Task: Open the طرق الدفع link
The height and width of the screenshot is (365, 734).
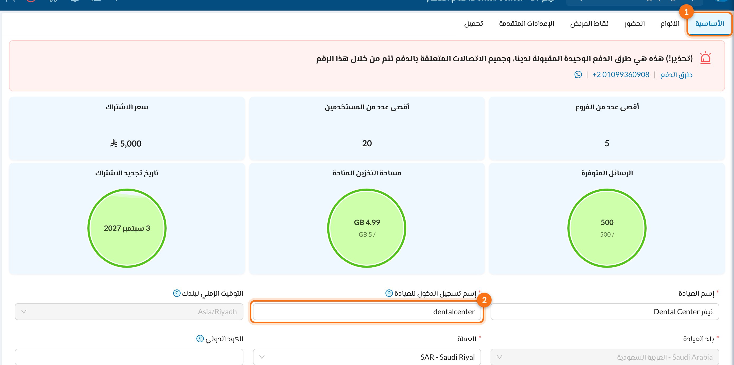Action: point(676,75)
